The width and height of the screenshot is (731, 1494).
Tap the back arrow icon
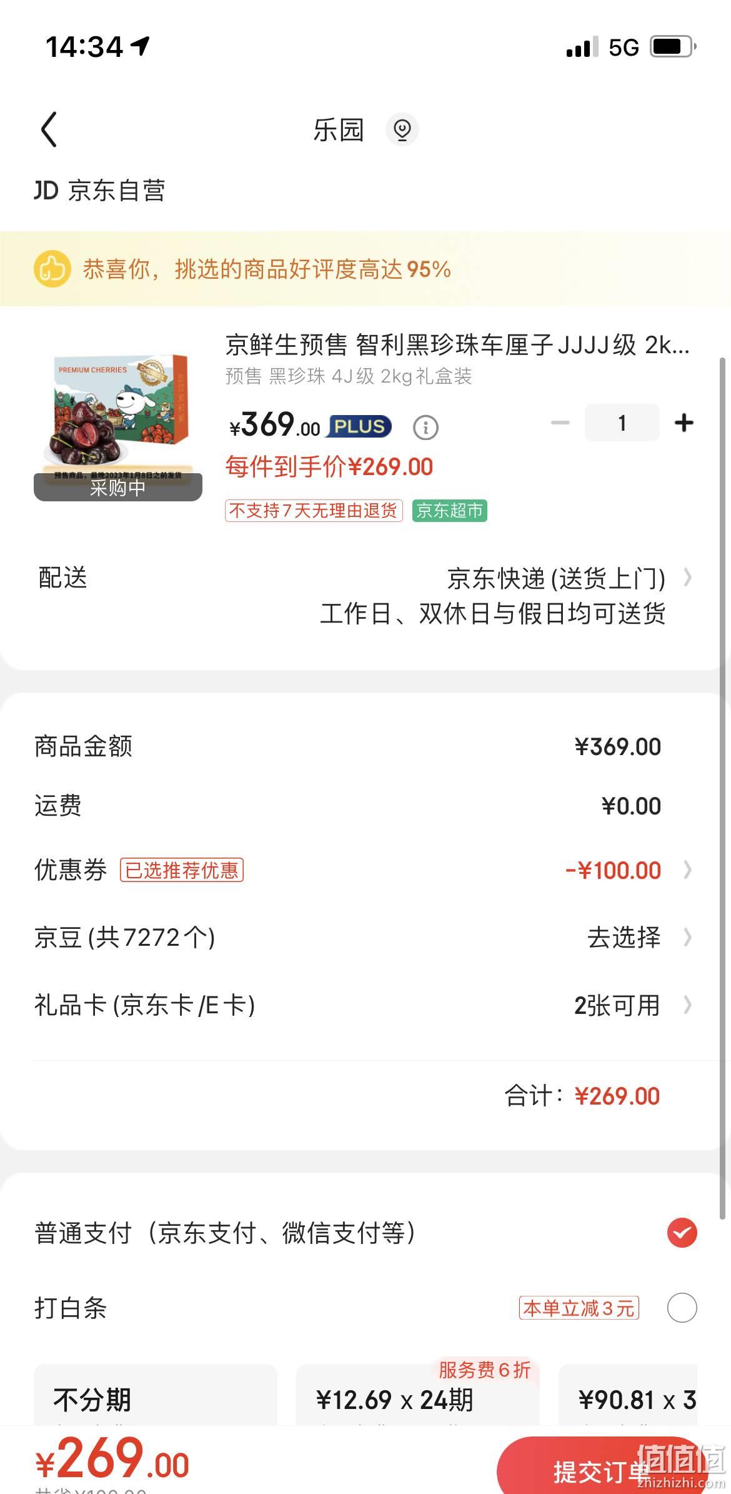[49, 129]
